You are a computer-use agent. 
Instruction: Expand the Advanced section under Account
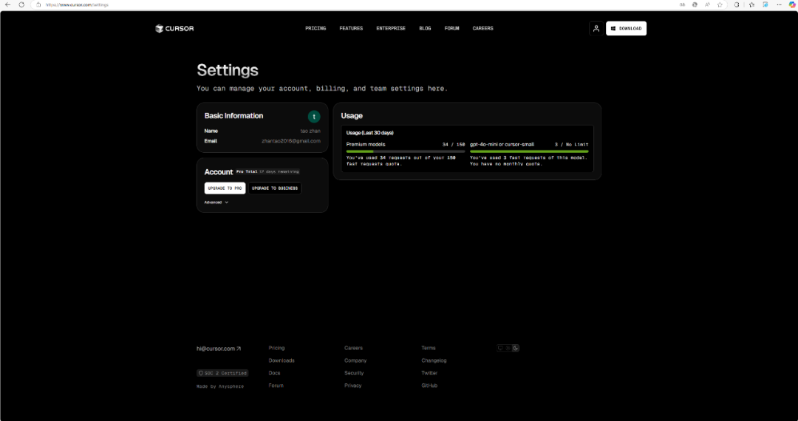click(x=216, y=202)
